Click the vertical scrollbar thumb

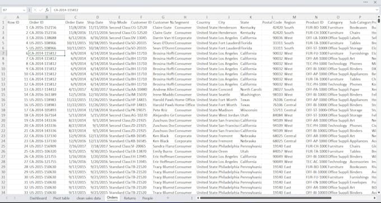pyautogui.click(x=379, y=21)
